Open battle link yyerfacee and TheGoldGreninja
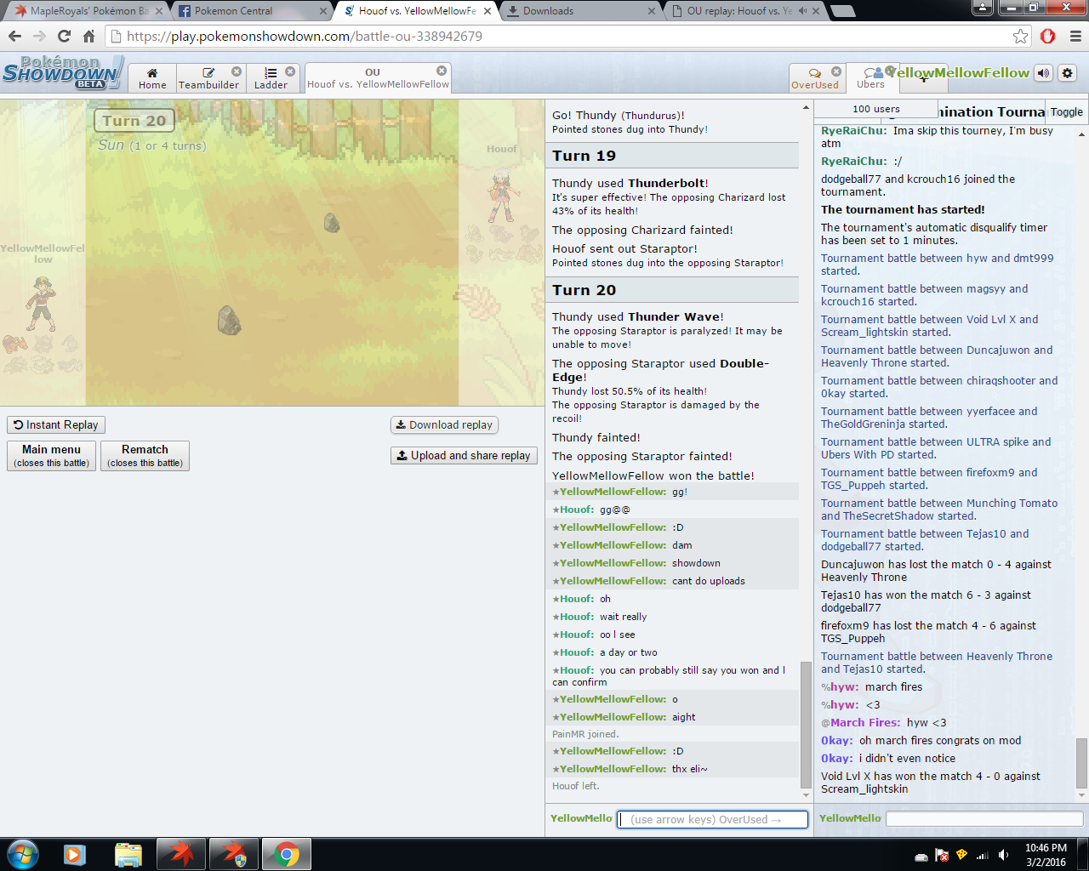This screenshot has width=1089, height=871. click(929, 418)
